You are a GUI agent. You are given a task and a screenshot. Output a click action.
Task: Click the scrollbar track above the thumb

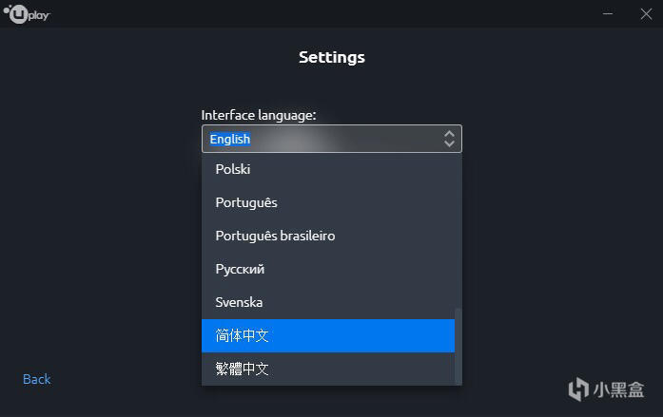458,228
